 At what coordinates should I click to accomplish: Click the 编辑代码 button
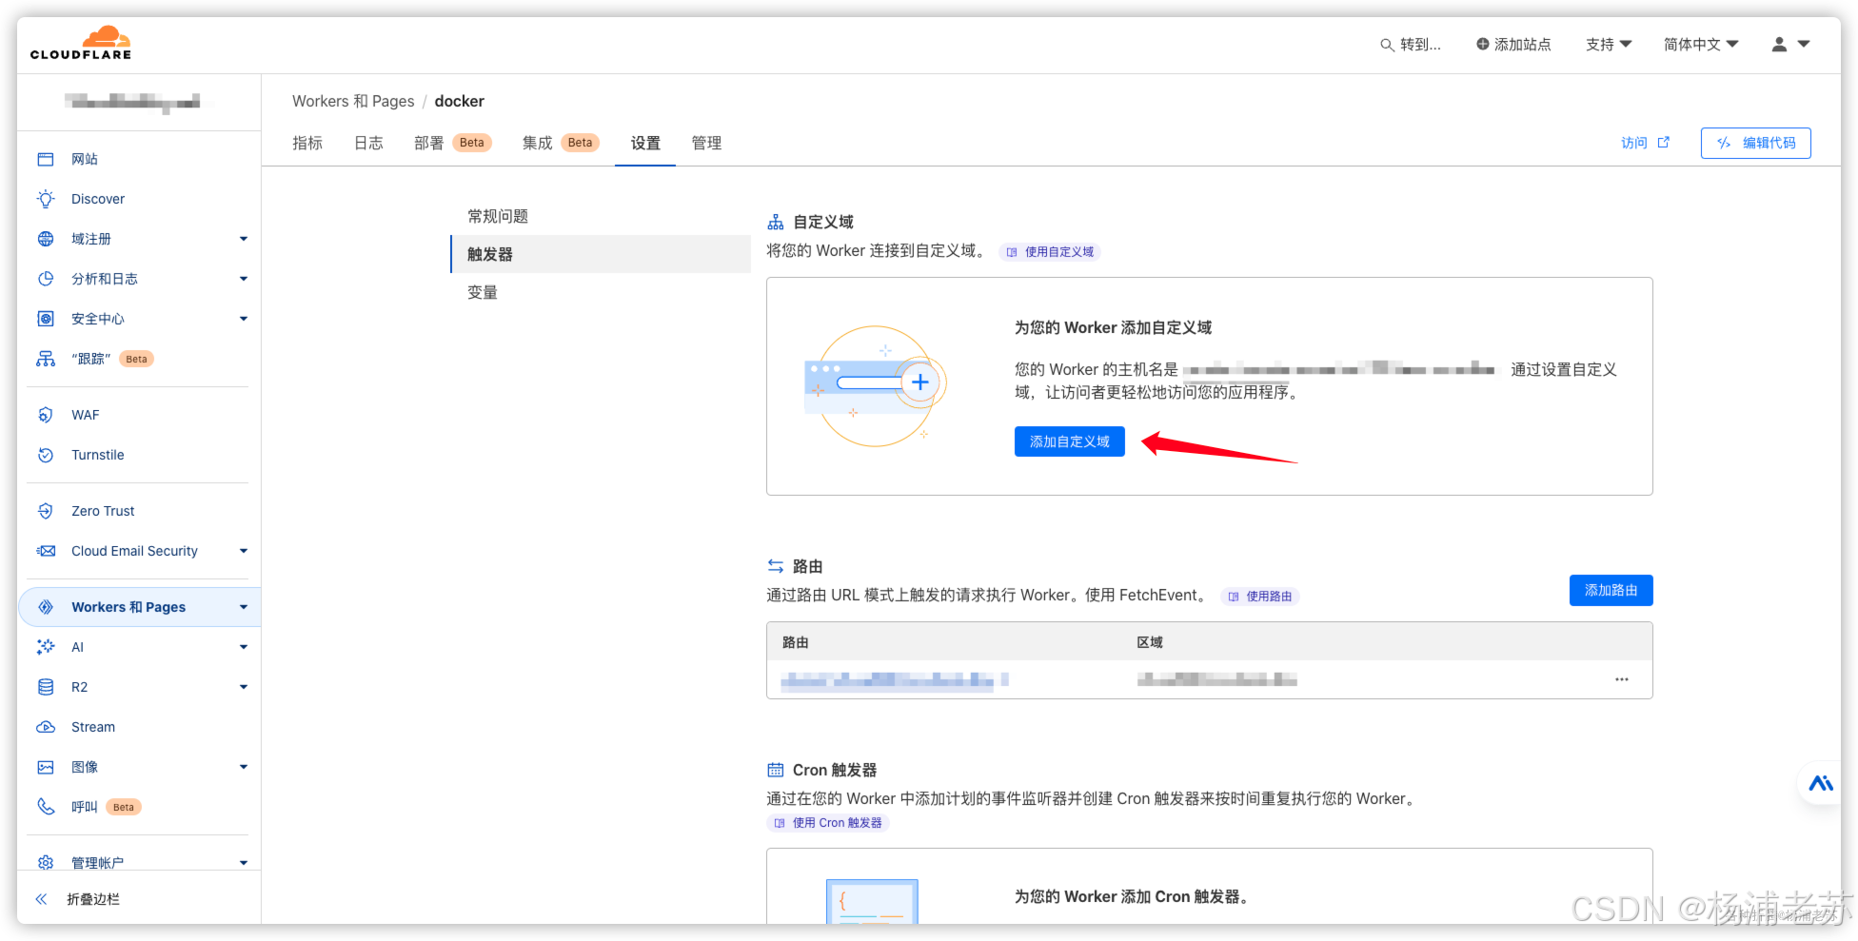click(1756, 143)
